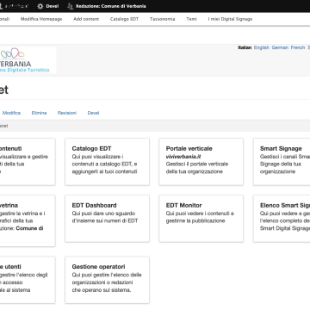
Task: Click text 'che operano sul sistema.'
Action: click(102, 290)
